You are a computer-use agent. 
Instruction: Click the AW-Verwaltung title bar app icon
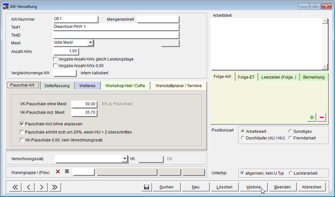tap(6, 6)
